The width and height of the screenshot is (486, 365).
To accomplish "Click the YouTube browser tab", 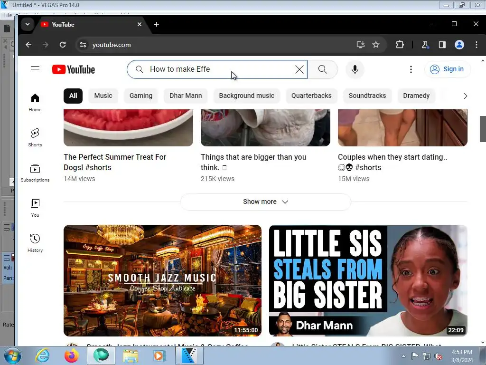I will tap(90, 24).
